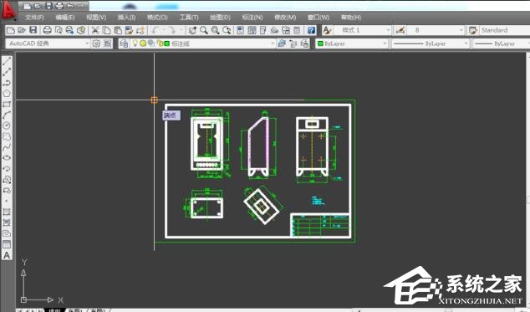530x312 pixels.
Task: Expand the ByLayer linetype dropdown
Action: click(x=466, y=43)
